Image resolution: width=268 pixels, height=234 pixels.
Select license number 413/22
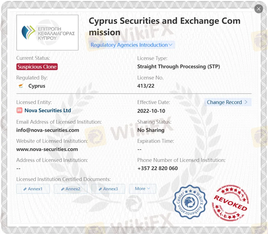[146, 86]
